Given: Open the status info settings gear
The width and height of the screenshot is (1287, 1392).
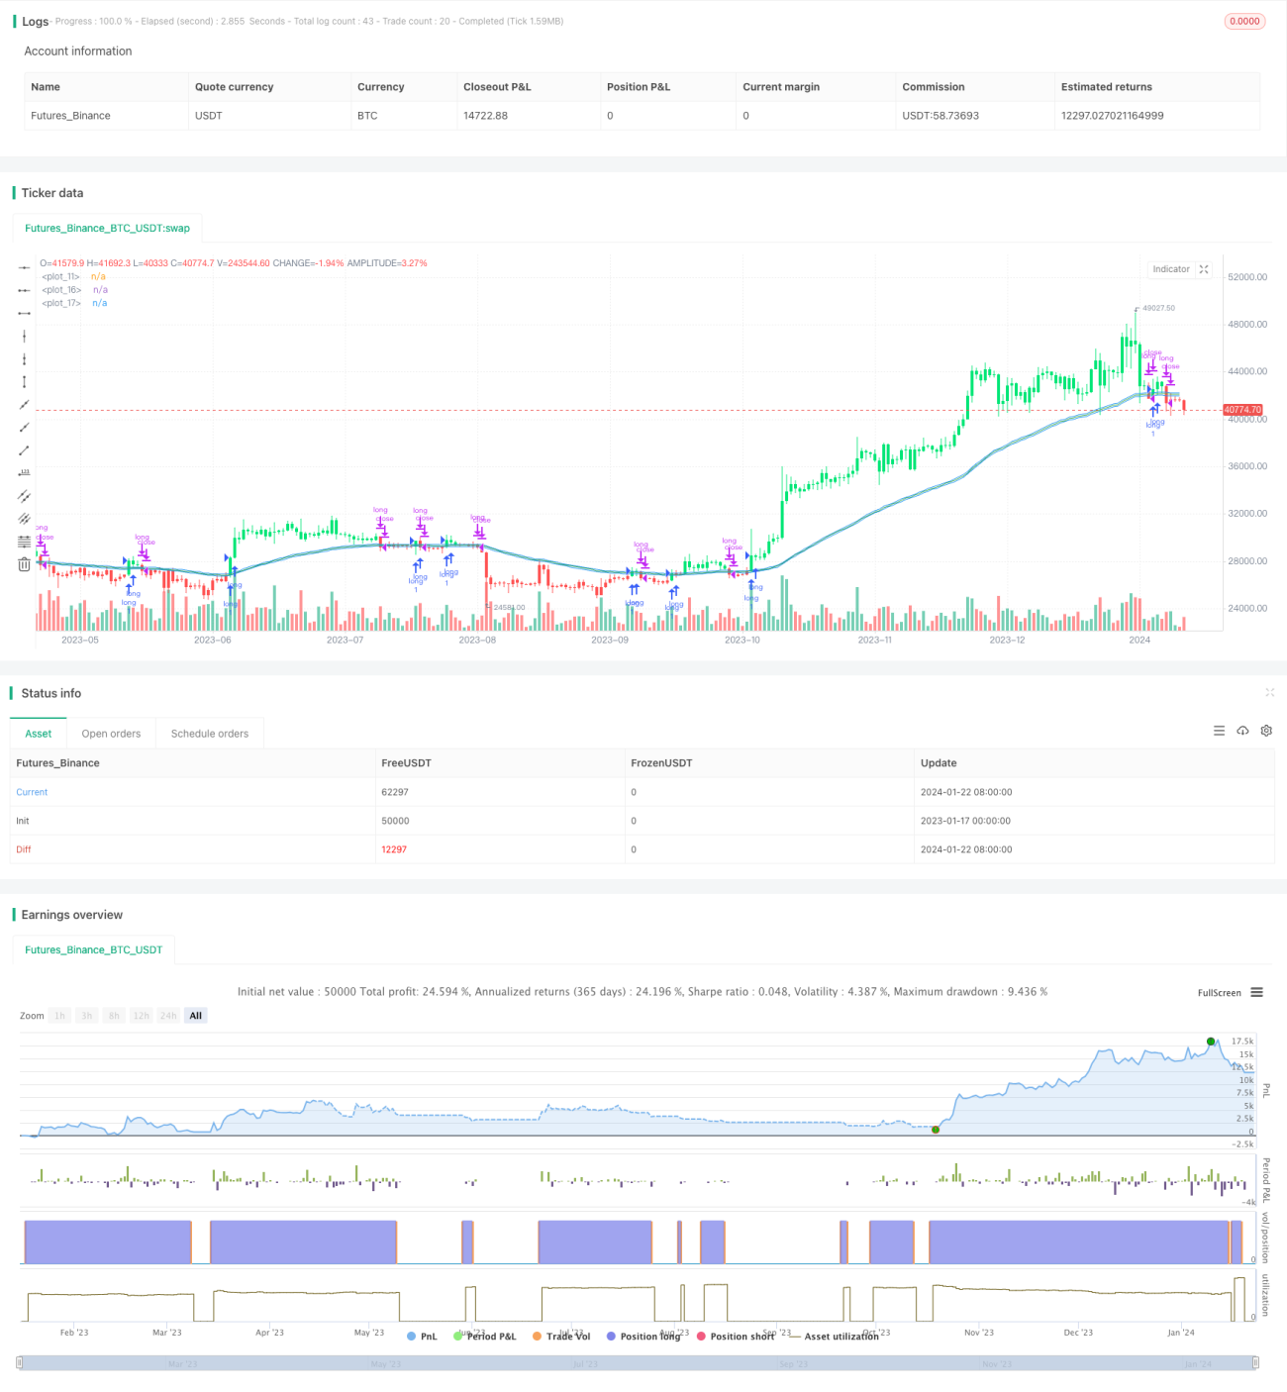Looking at the screenshot, I should (x=1266, y=731).
